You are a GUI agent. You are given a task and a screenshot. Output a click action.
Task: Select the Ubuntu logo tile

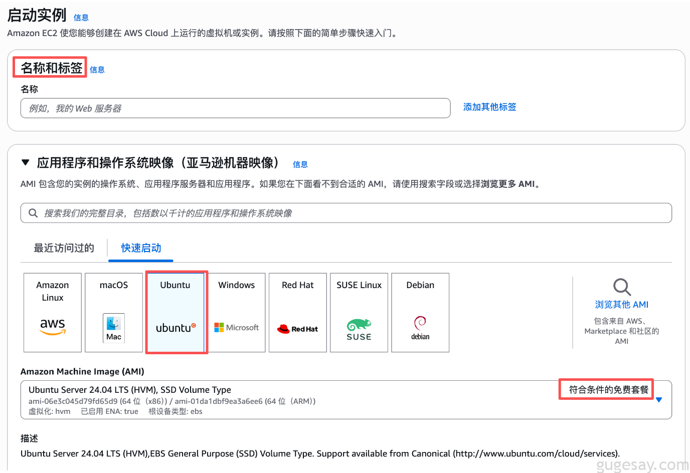point(176,313)
